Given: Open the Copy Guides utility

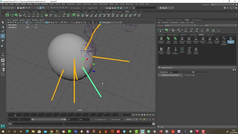Looking at the screenshot, I should (x=168, y=40).
